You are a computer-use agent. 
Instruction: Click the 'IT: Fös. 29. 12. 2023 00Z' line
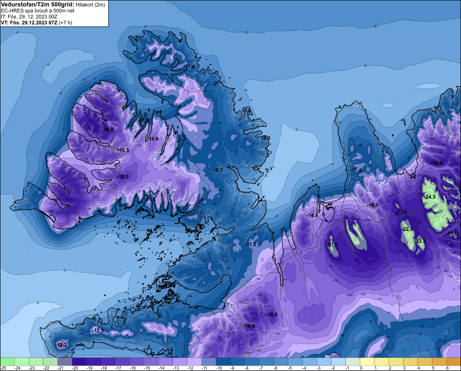click(x=29, y=17)
